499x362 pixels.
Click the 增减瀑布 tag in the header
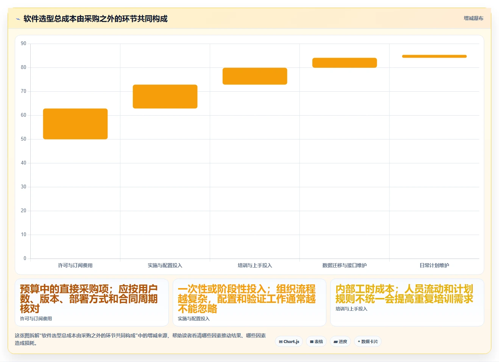(473, 18)
